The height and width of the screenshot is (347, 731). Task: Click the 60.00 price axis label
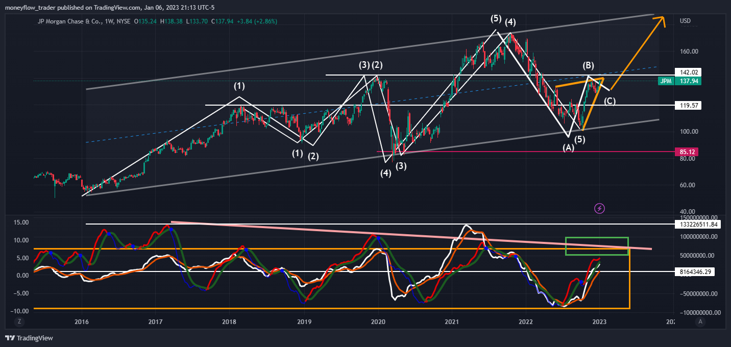tap(688, 185)
